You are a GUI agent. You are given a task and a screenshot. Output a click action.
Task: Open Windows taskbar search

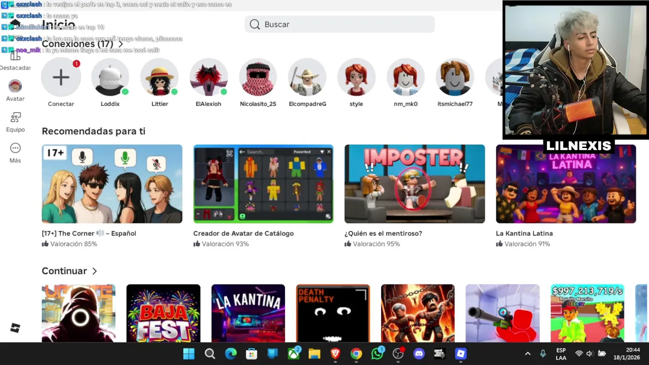coord(210,354)
